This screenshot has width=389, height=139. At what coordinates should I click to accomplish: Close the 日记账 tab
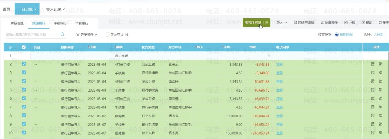[35, 9]
